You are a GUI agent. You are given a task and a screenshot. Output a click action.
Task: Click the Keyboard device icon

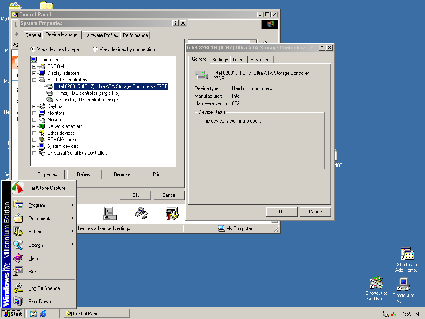click(42, 106)
